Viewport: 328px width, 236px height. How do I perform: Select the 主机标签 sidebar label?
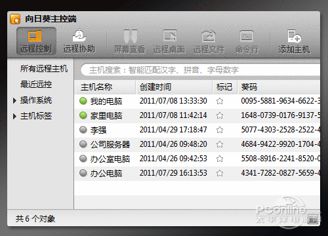pos(36,116)
